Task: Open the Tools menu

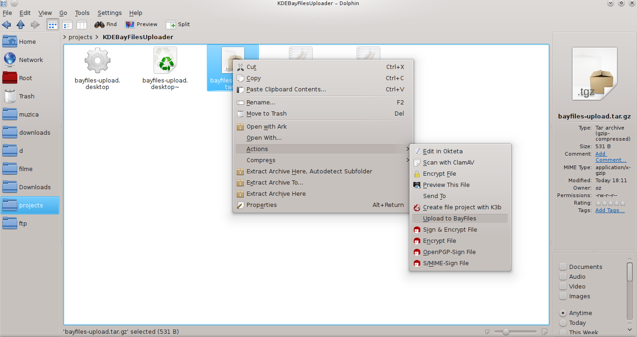Action: (x=82, y=13)
